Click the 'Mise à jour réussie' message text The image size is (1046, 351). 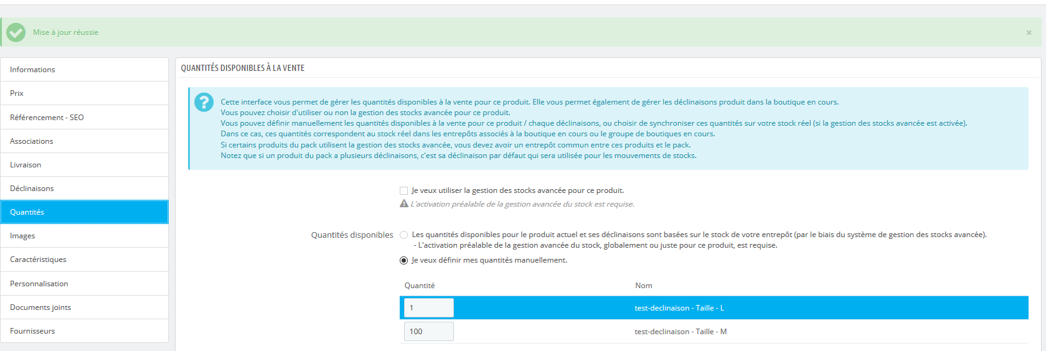pyautogui.click(x=65, y=32)
